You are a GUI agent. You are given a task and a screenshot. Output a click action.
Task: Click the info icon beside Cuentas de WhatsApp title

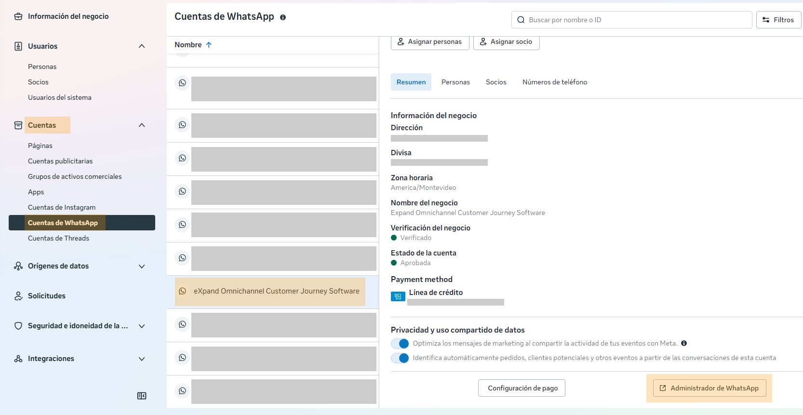pos(283,17)
